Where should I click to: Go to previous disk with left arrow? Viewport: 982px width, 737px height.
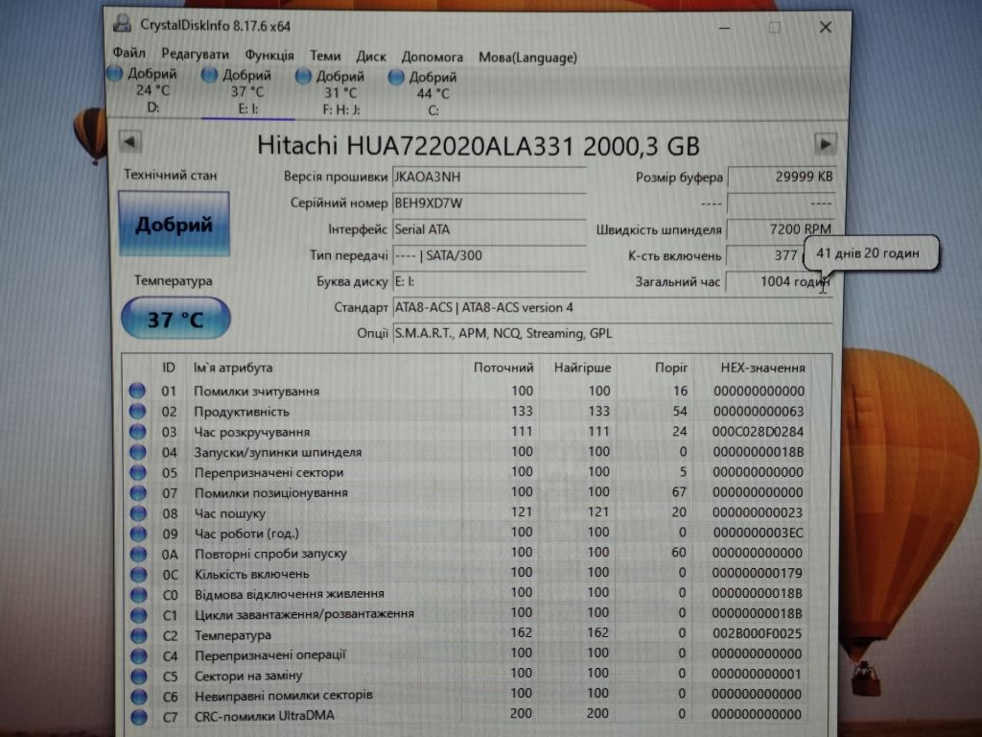click(129, 141)
